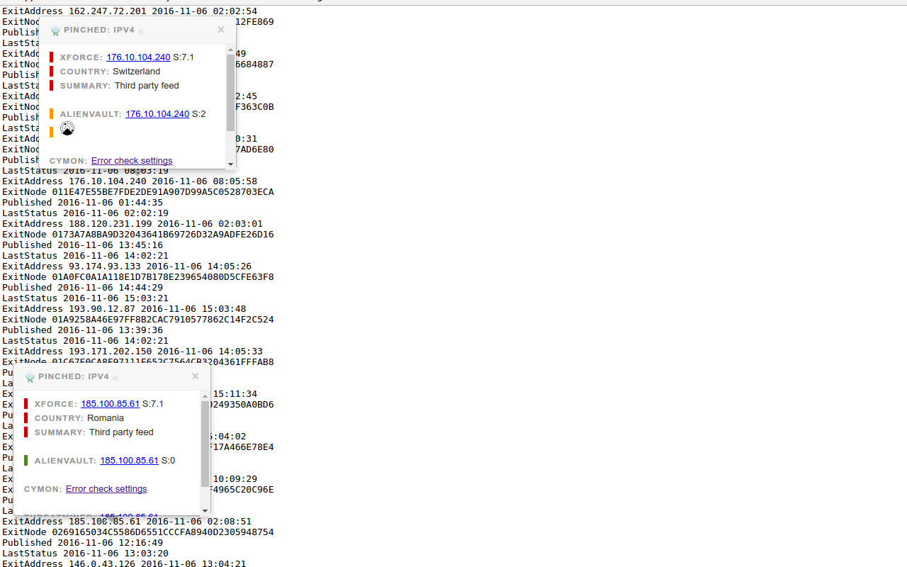Click the green severity bar beside ALIENVAULT 185.100.85.61
907x567 pixels.
26,461
